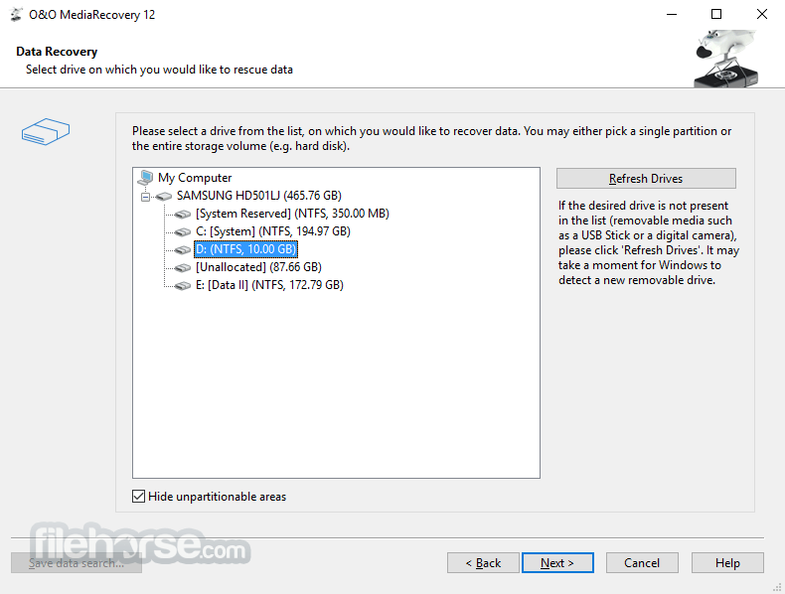Select [Unallocated] 87.66 GB entry
The image size is (785, 594).
258,267
